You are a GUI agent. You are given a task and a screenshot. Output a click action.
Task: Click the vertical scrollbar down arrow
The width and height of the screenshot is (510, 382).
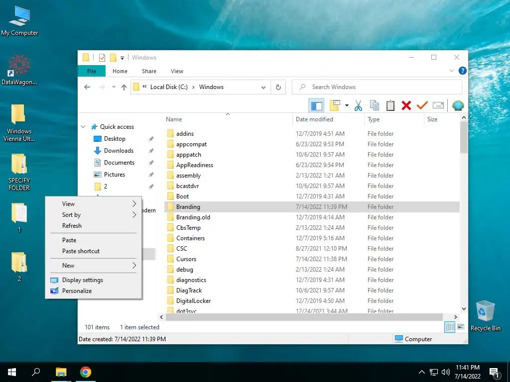click(464, 308)
